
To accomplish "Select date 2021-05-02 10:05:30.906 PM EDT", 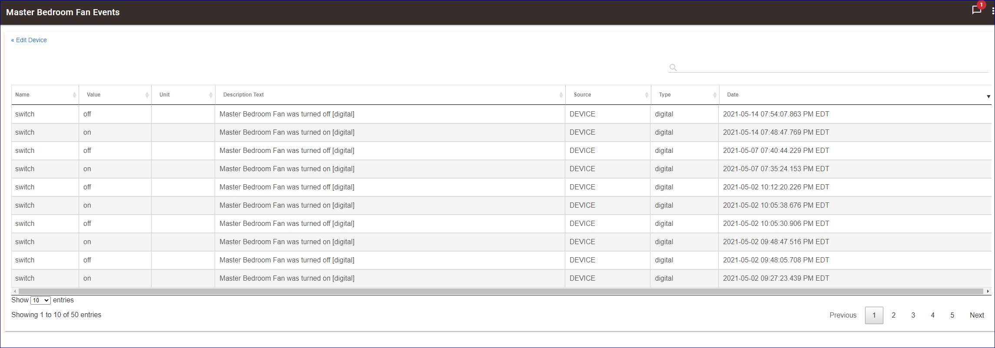I will coord(776,224).
